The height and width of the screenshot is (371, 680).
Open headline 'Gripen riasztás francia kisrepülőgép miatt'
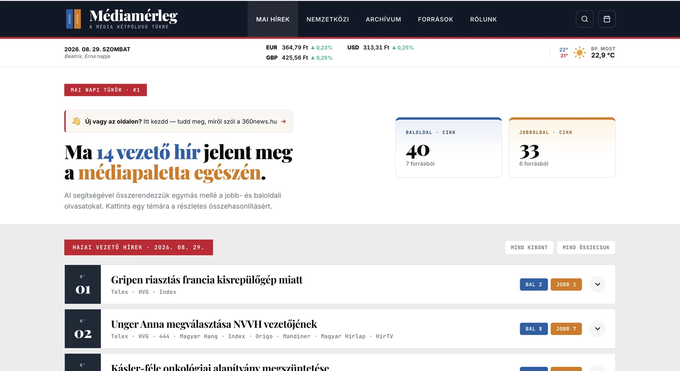coord(207,280)
